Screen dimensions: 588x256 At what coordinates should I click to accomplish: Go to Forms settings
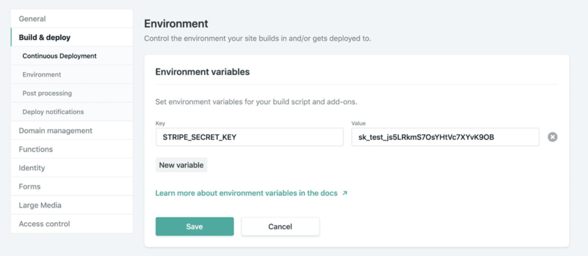click(x=30, y=187)
